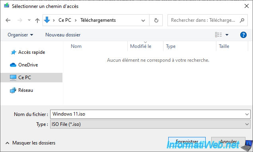Screen dimensions: 253x152
Task: Go up one folder level
Action: [37, 20]
